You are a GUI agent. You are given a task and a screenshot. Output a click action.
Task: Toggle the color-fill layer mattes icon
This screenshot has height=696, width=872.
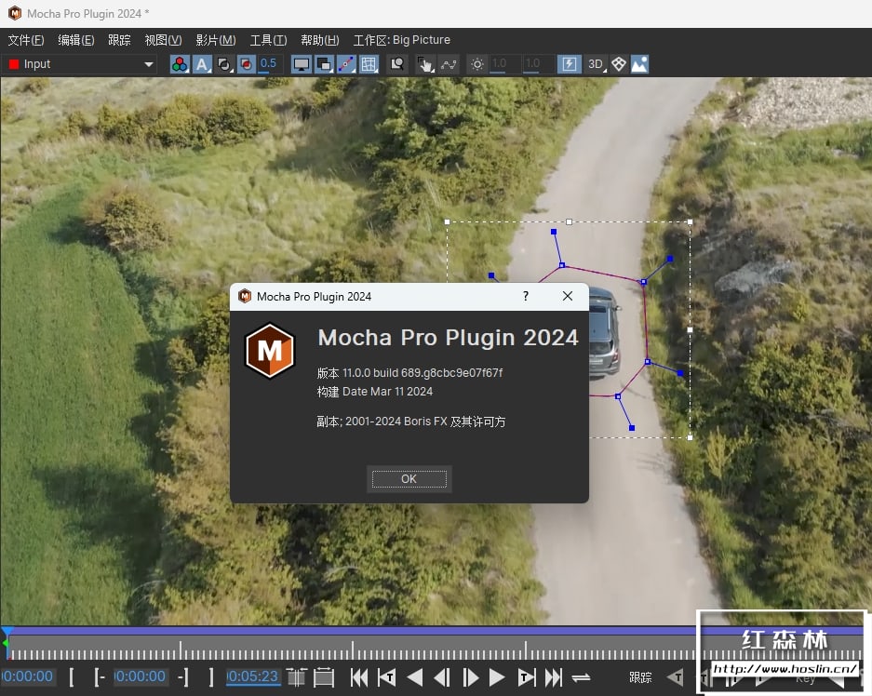(246, 64)
